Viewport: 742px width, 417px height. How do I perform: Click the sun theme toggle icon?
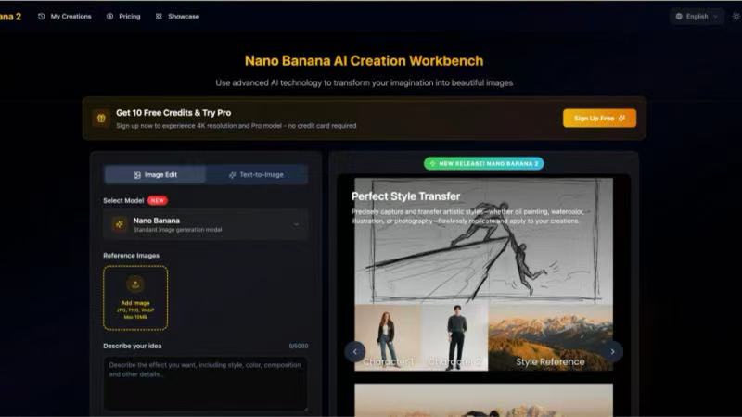point(736,16)
